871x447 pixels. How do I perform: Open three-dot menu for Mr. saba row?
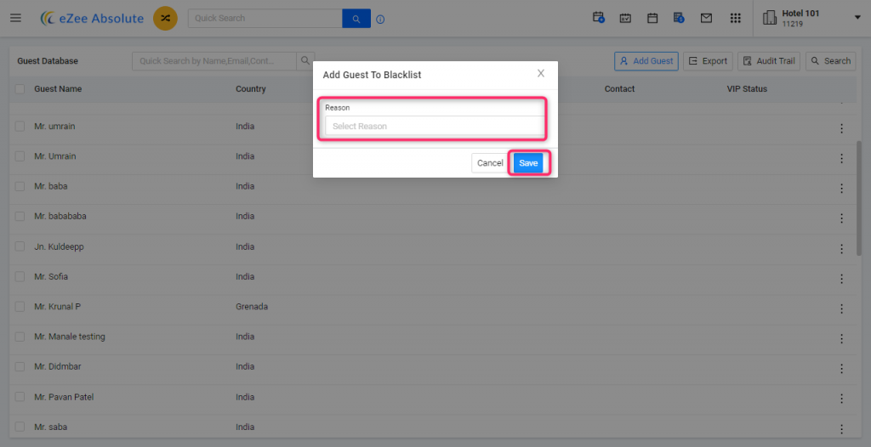click(x=841, y=428)
